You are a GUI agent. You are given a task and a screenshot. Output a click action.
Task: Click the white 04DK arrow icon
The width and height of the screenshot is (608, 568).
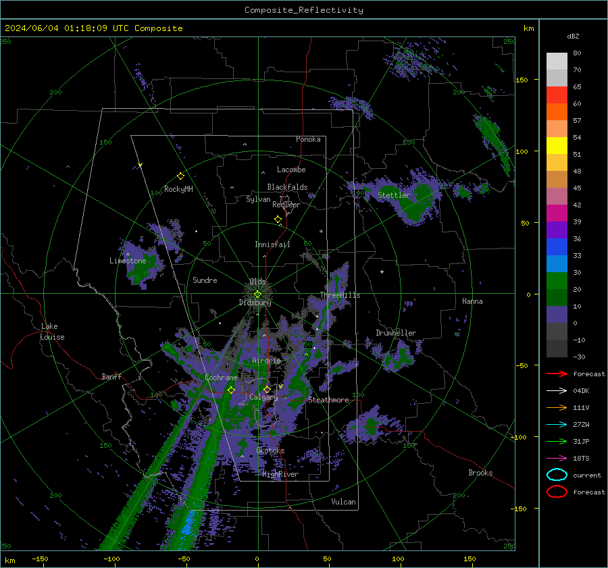pyautogui.click(x=557, y=391)
